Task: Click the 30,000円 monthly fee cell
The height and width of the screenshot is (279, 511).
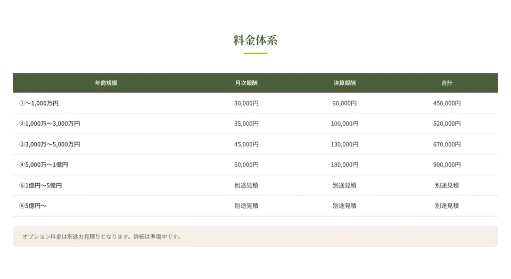Action: [246, 103]
